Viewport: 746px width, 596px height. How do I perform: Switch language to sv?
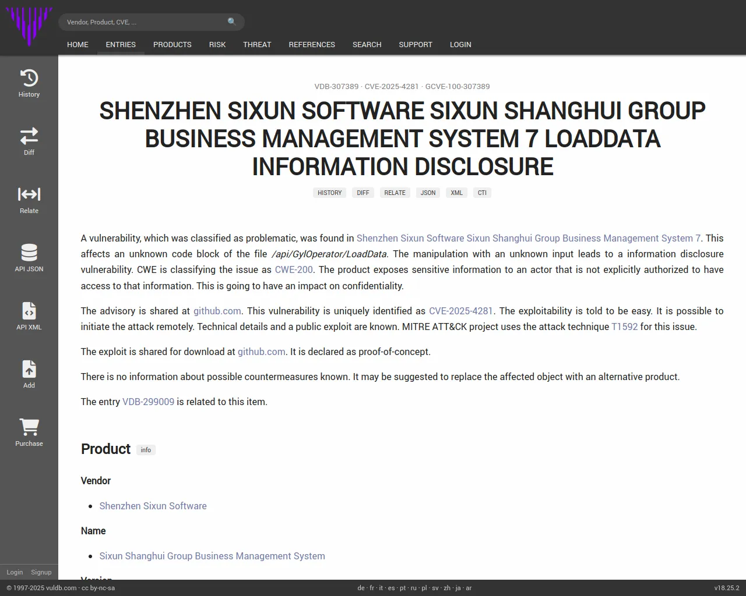tap(435, 588)
